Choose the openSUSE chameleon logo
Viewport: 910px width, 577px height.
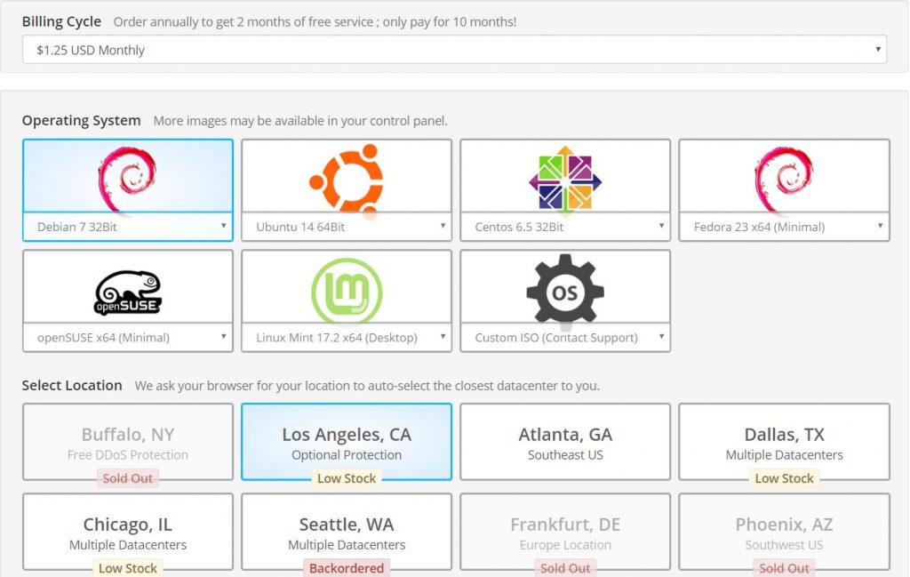pos(128,293)
